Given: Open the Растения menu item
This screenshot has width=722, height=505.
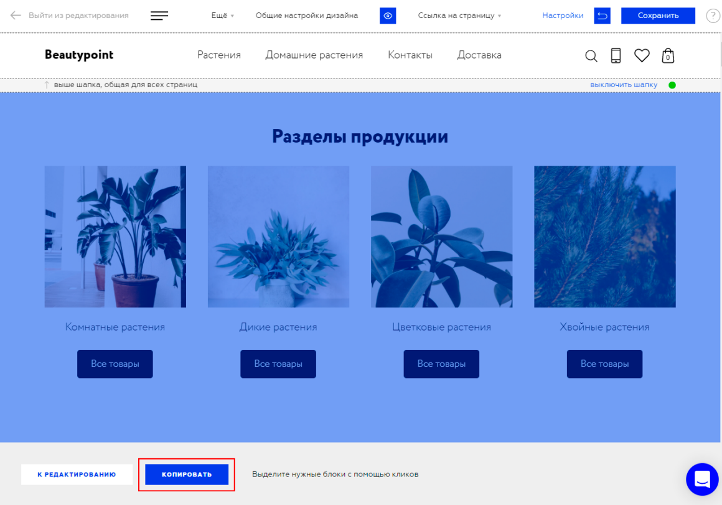Looking at the screenshot, I should click(219, 55).
